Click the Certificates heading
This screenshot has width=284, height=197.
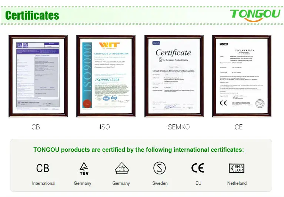pos(32,16)
